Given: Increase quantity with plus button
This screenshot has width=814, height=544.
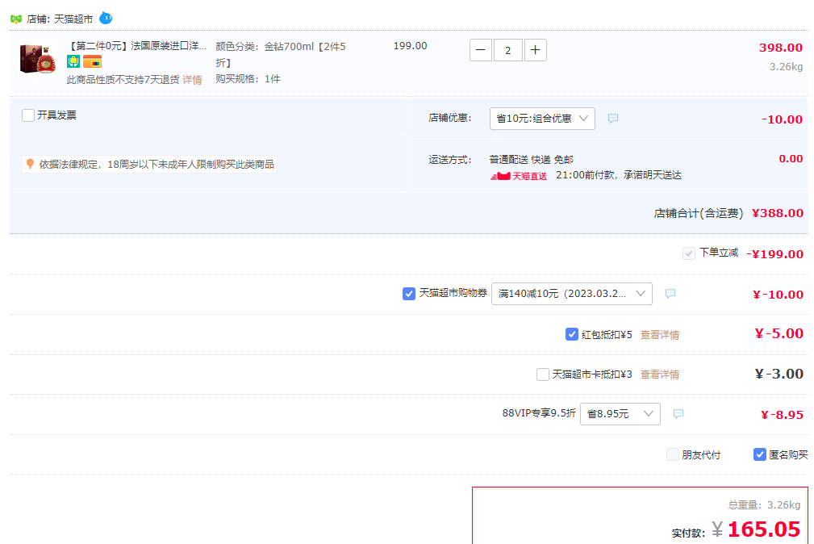Looking at the screenshot, I should pyautogui.click(x=535, y=50).
